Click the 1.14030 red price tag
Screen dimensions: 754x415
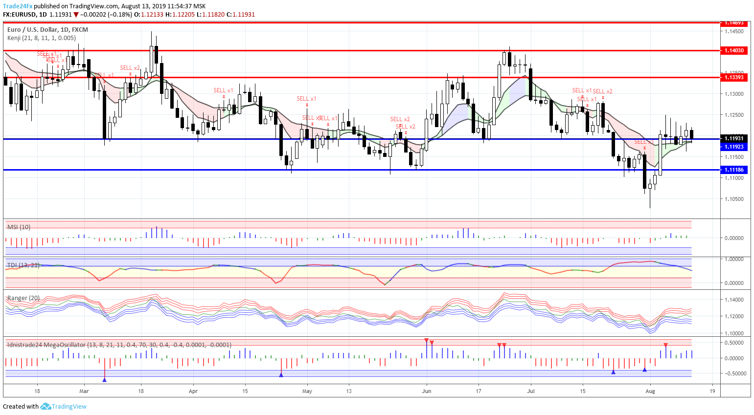[734, 50]
